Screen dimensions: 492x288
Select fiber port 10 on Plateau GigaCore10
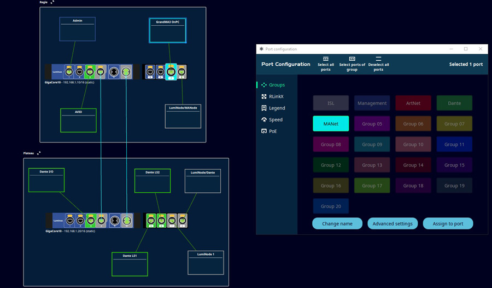coord(127,221)
